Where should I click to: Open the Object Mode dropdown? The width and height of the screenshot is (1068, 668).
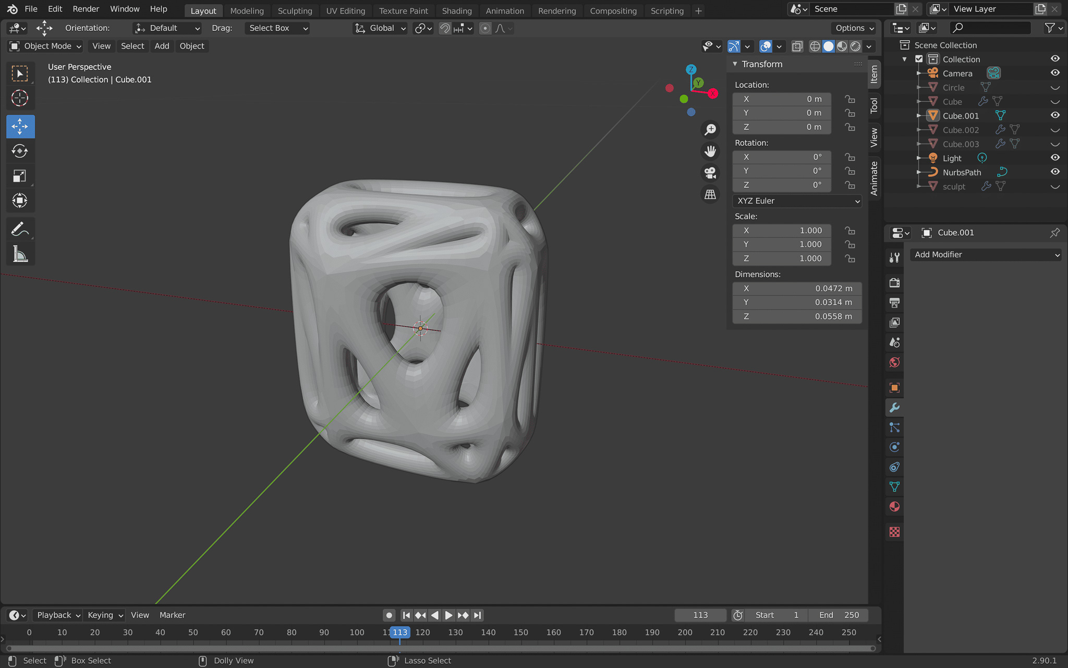point(46,46)
